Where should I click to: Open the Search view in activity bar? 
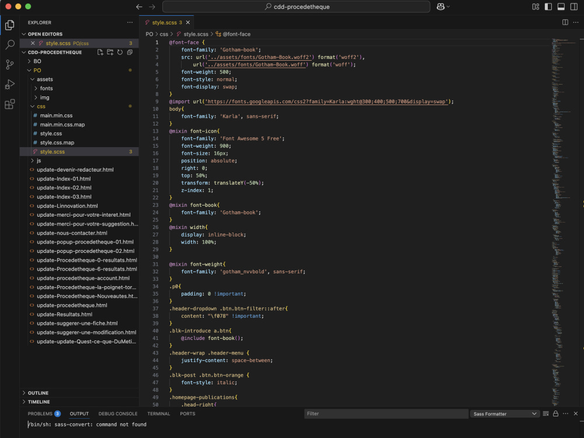click(10, 45)
